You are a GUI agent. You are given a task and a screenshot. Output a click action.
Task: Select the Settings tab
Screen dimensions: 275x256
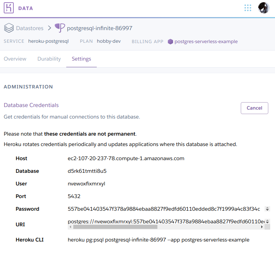point(81,59)
